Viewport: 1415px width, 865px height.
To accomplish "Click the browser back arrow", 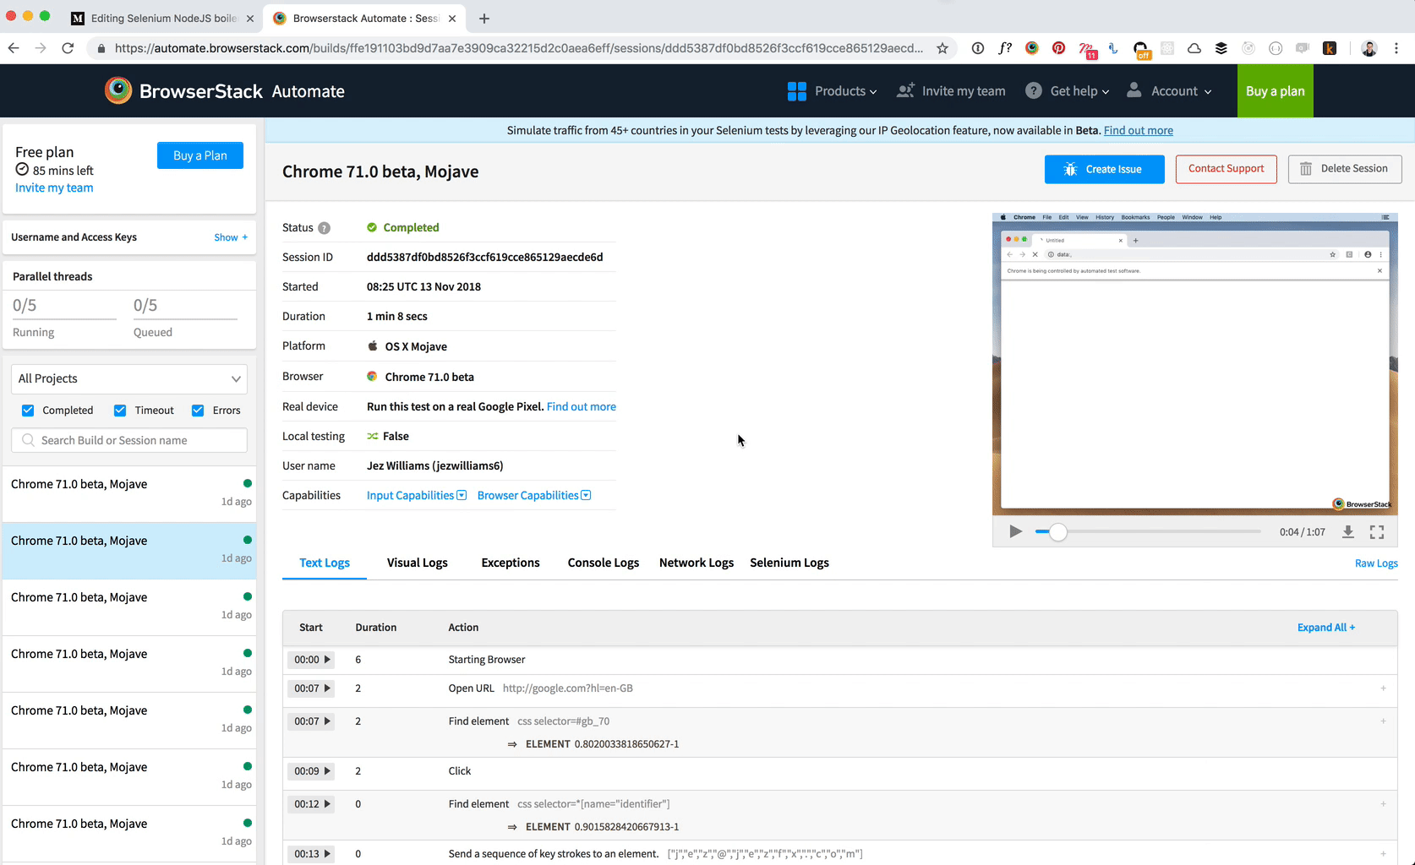I will coord(14,48).
